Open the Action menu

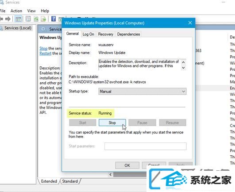click(16, 11)
